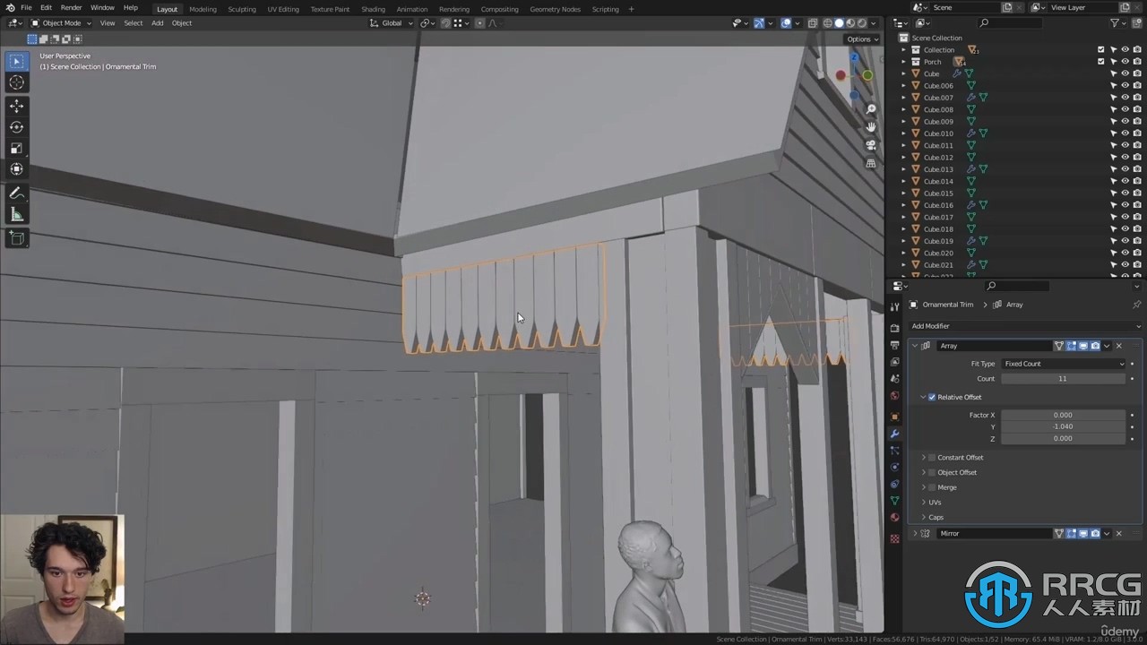Enable the Merge checkbox

[932, 487]
